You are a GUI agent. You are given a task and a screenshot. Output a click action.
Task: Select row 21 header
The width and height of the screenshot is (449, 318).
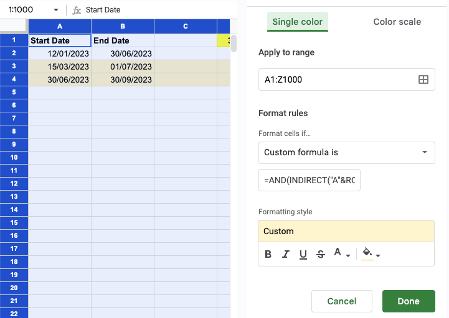(14, 301)
